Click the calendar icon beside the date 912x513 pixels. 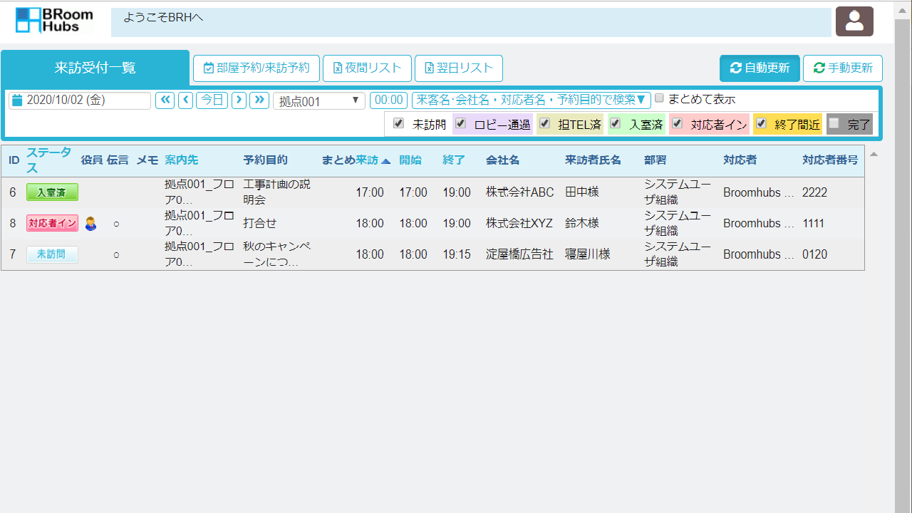17,100
